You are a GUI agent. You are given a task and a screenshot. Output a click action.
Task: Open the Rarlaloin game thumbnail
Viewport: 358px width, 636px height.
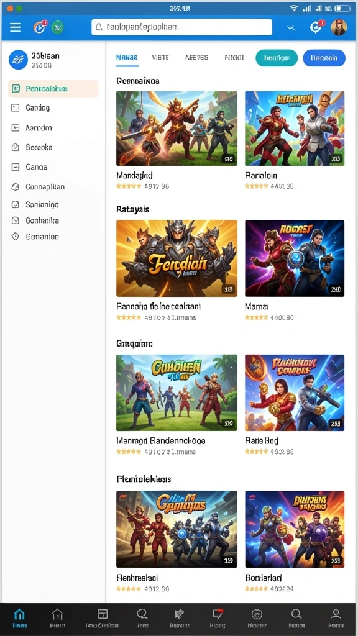click(295, 128)
